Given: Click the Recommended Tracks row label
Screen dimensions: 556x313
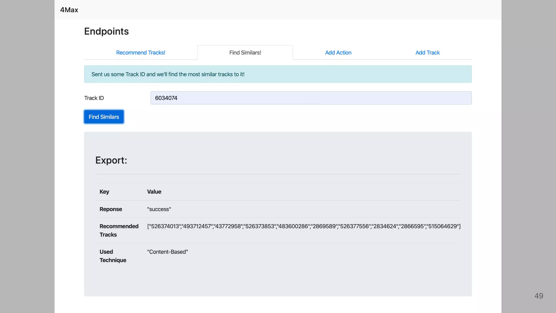Looking at the screenshot, I should [119, 230].
